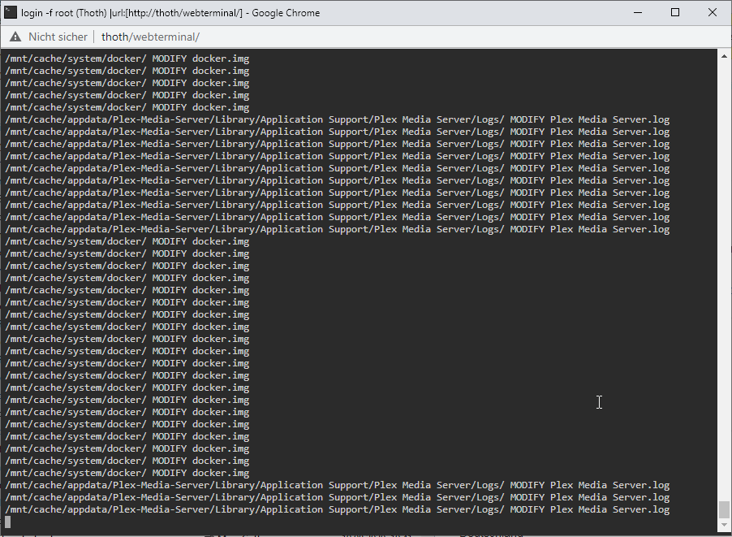Open the 'Nicht sicher' site security info
The height and width of the screenshot is (537, 732).
(49, 37)
